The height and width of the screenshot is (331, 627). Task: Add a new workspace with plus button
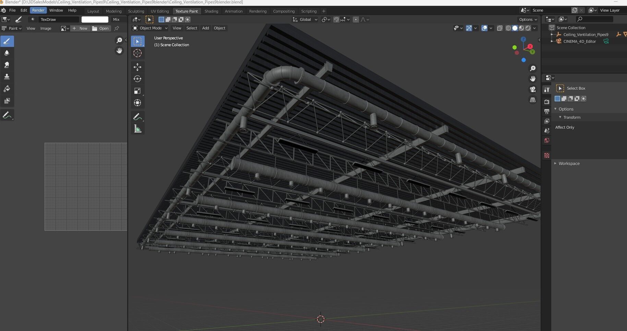pyautogui.click(x=324, y=11)
